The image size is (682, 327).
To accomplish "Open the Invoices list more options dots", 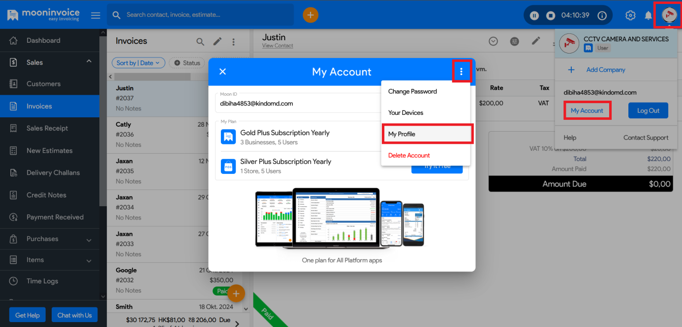I will click(x=233, y=42).
